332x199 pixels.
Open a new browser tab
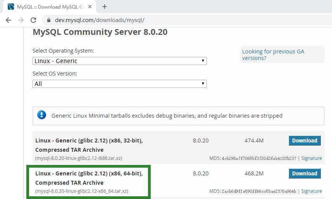tap(105, 7)
